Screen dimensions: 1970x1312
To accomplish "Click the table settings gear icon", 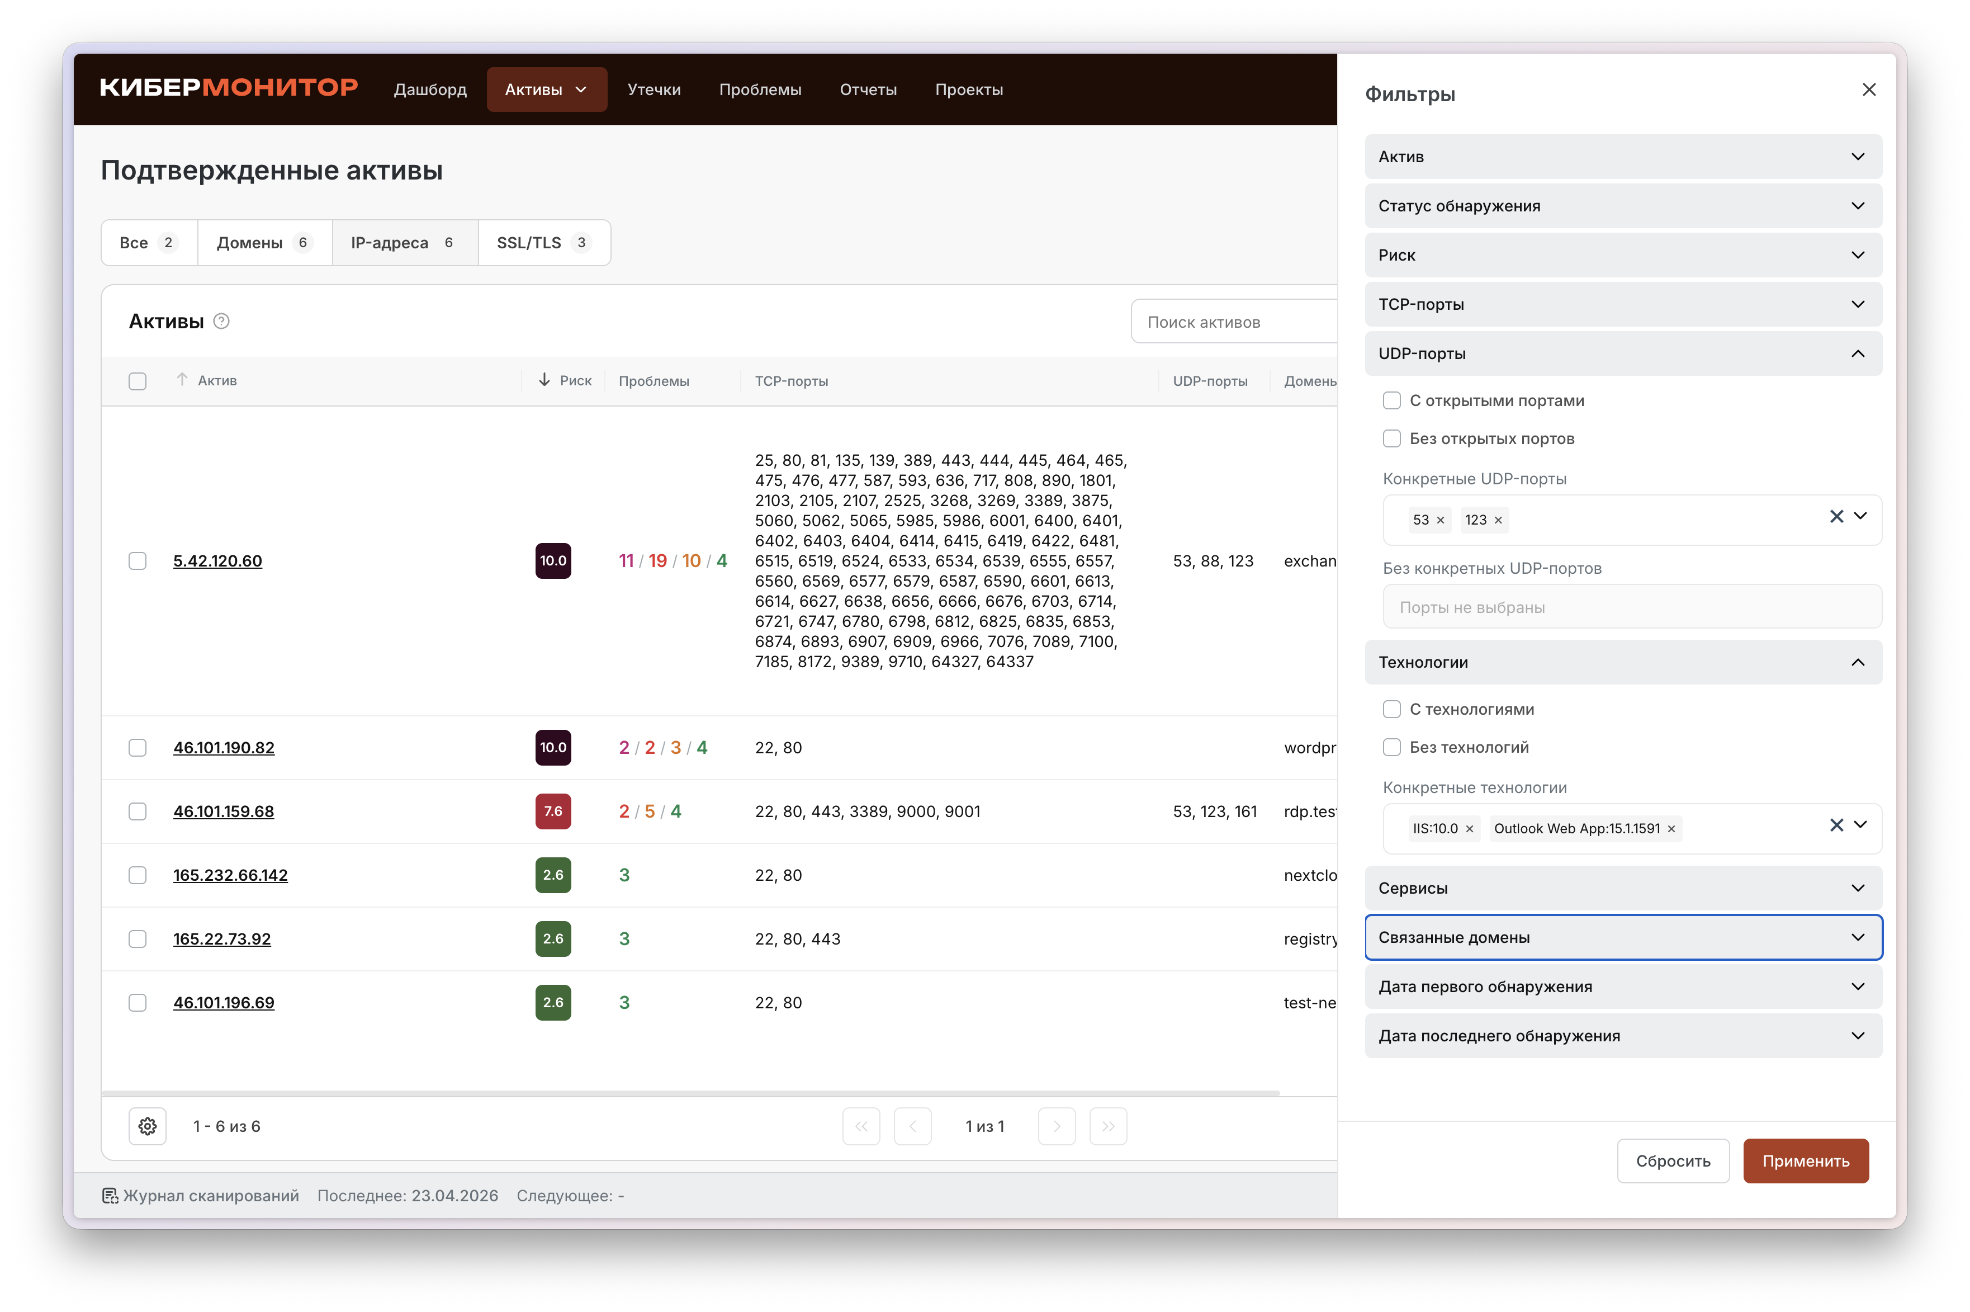I will tap(147, 1126).
